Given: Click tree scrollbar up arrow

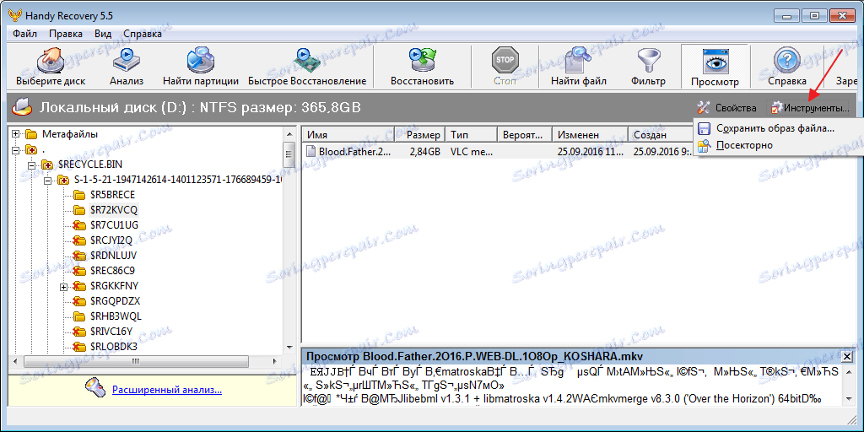Looking at the screenshot, I should pos(289,134).
